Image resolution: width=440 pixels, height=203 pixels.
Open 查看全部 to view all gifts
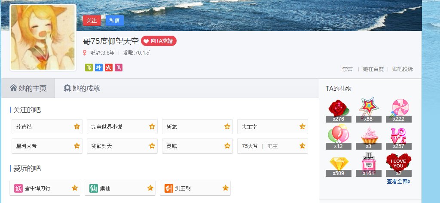pos(398,181)
